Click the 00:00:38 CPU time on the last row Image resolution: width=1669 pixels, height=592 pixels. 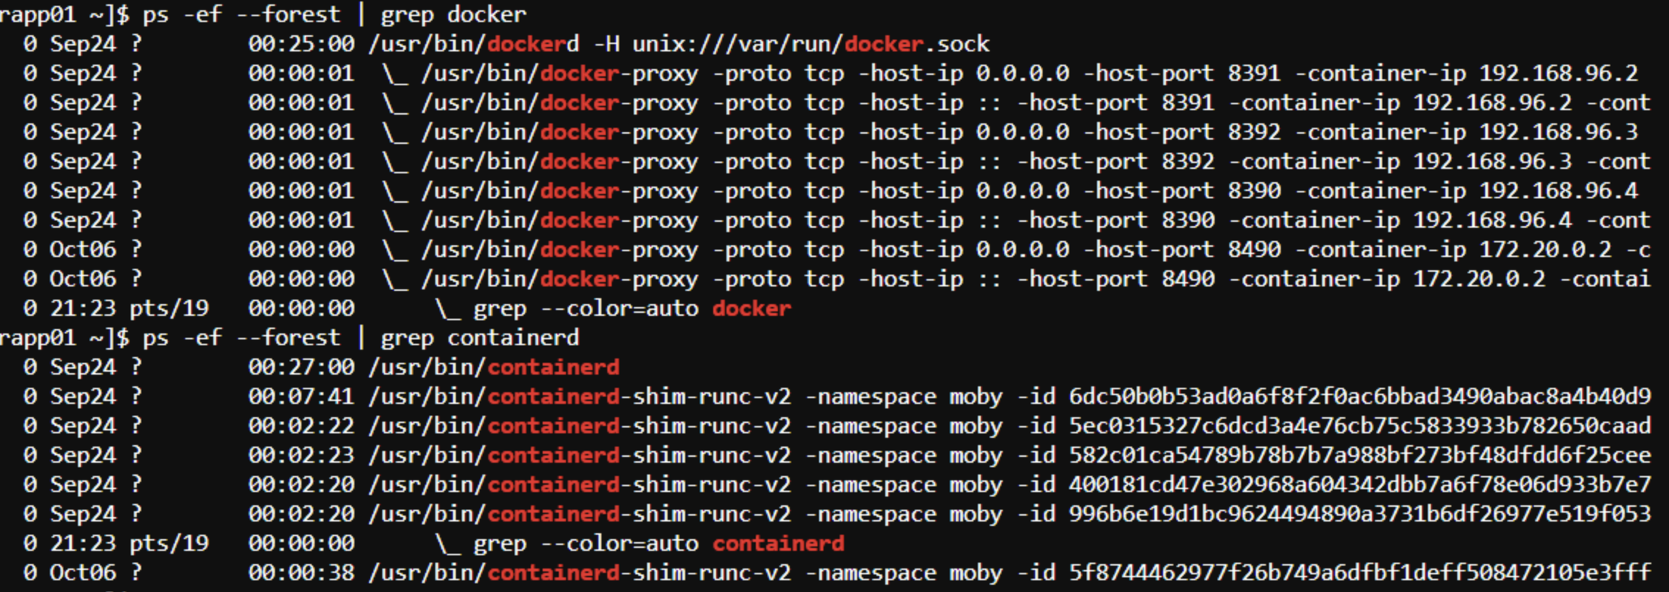pyautogui.click(x=301, y=573)
